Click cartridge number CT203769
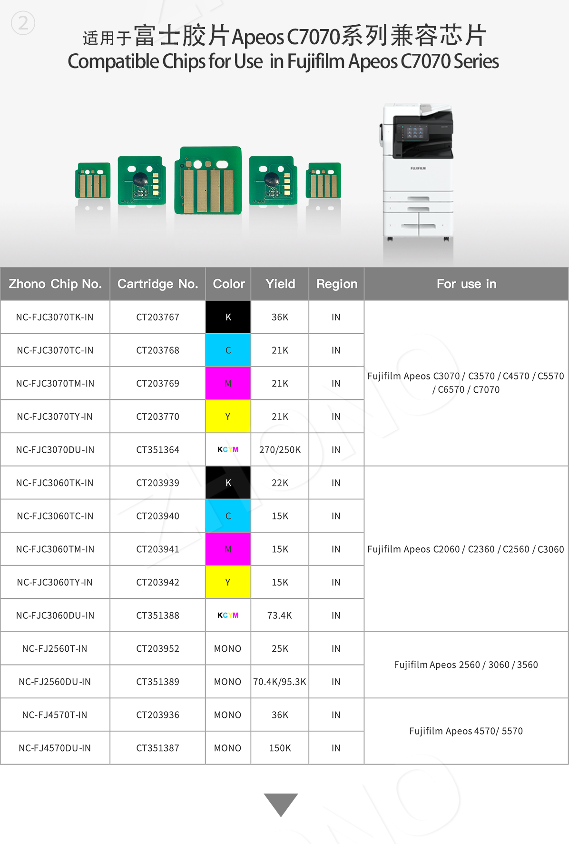This screenshot has height=844, width=569. [157, 383]
